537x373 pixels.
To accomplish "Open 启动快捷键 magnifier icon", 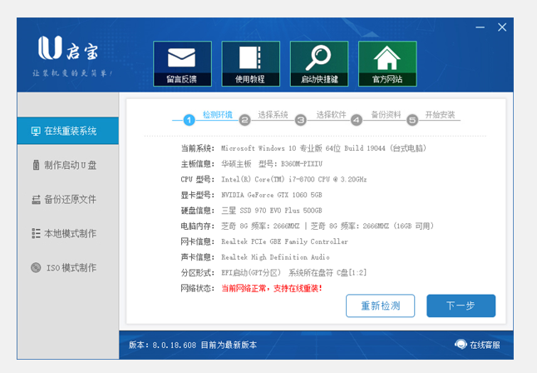I will point(318,57).
